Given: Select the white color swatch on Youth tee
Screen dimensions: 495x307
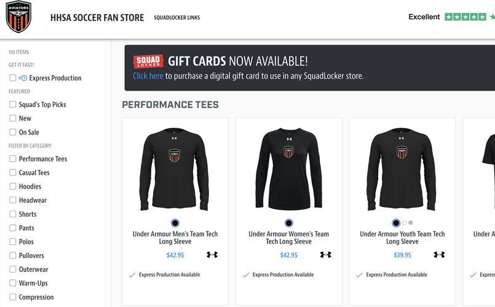Looking at the screenshot, I should pyautogui.click(x=404, y=223).
